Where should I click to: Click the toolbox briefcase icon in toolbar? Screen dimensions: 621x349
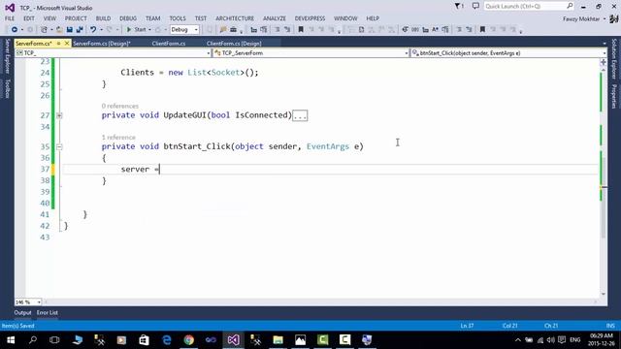233,30
